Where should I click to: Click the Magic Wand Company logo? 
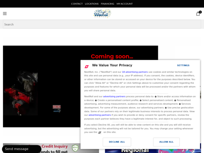102,13
